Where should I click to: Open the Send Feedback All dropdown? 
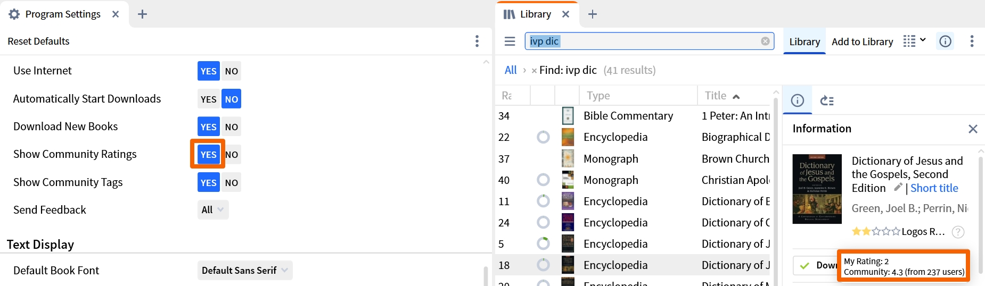[213, 210]
